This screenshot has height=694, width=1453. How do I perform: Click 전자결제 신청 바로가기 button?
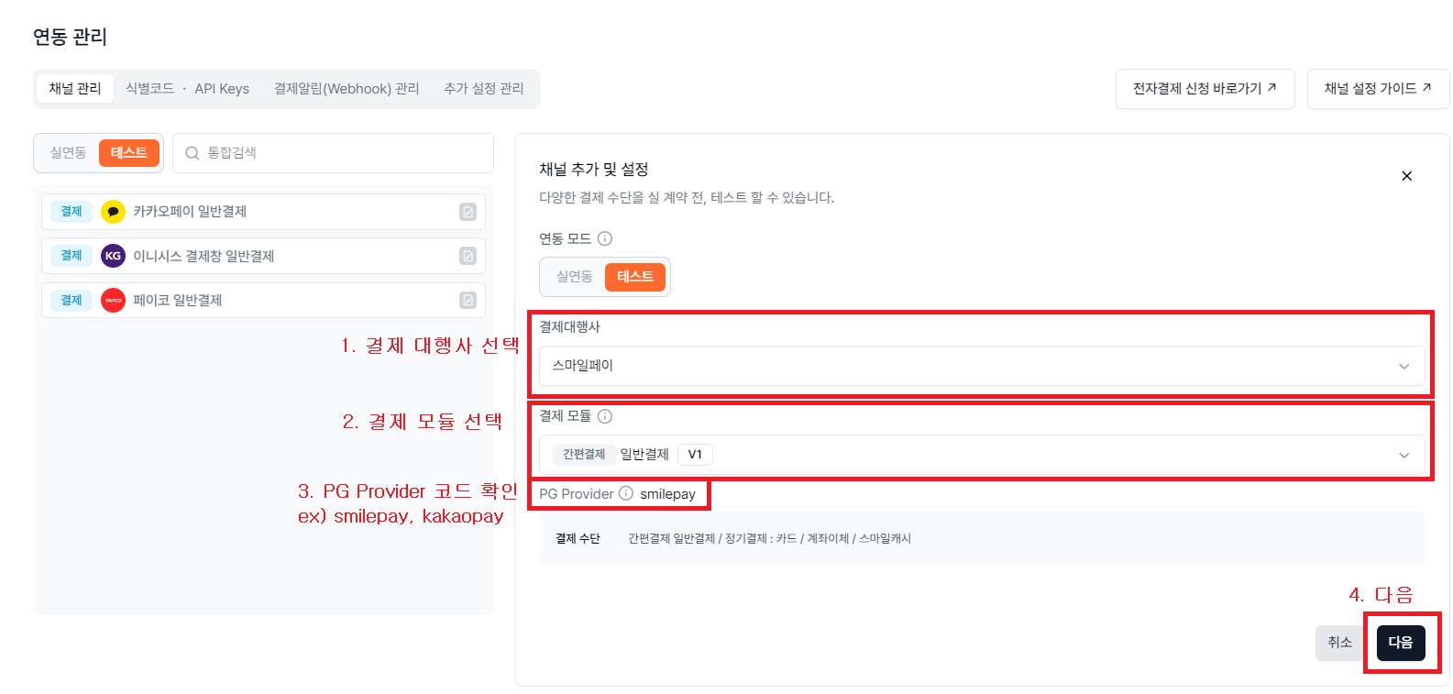[x=1205, y=89]
